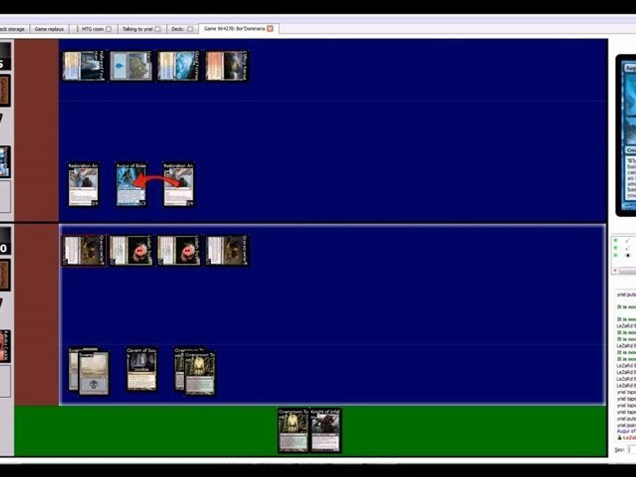The width and height of the screenshot is (636, 477).
Task: Select the rightmost tapped Gravecrawler card
Action: 227,250
